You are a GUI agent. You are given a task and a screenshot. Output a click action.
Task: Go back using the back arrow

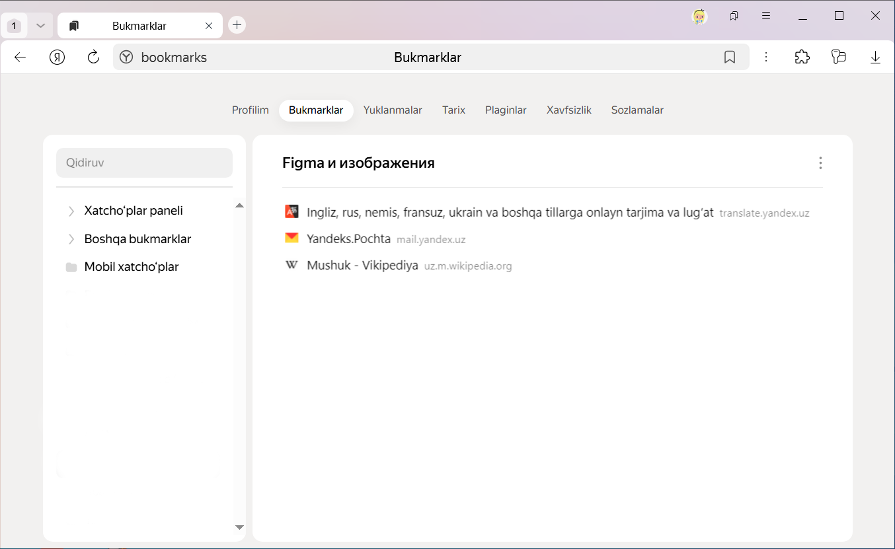[x=20, y=57]
